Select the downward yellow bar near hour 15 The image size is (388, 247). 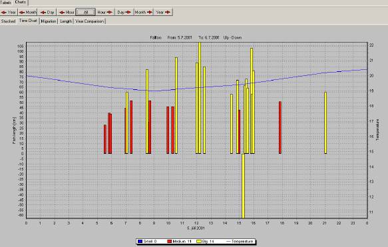243,186
